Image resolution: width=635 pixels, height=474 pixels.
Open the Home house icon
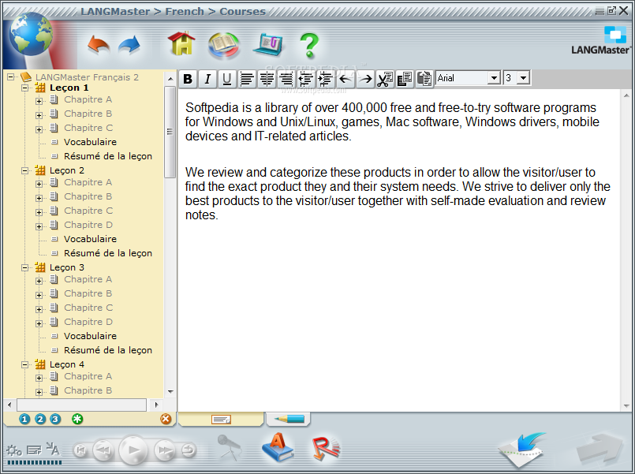tap(181, 43)
